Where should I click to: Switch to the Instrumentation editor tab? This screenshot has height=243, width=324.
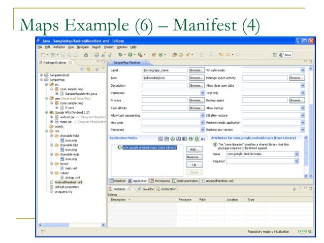point(185,181)
